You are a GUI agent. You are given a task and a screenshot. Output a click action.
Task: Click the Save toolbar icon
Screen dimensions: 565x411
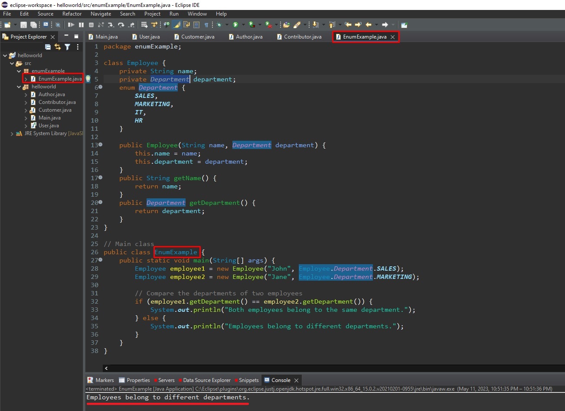point(23,25)
